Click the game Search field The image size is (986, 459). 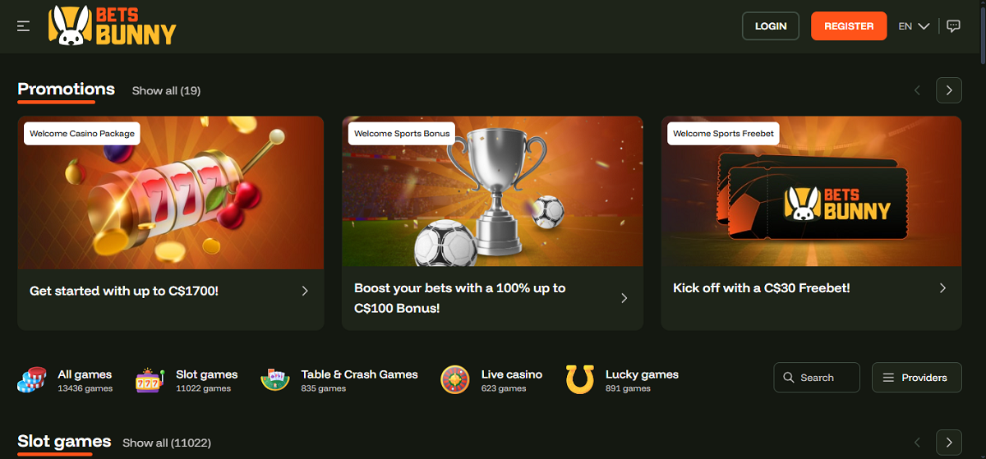[817, 378]
